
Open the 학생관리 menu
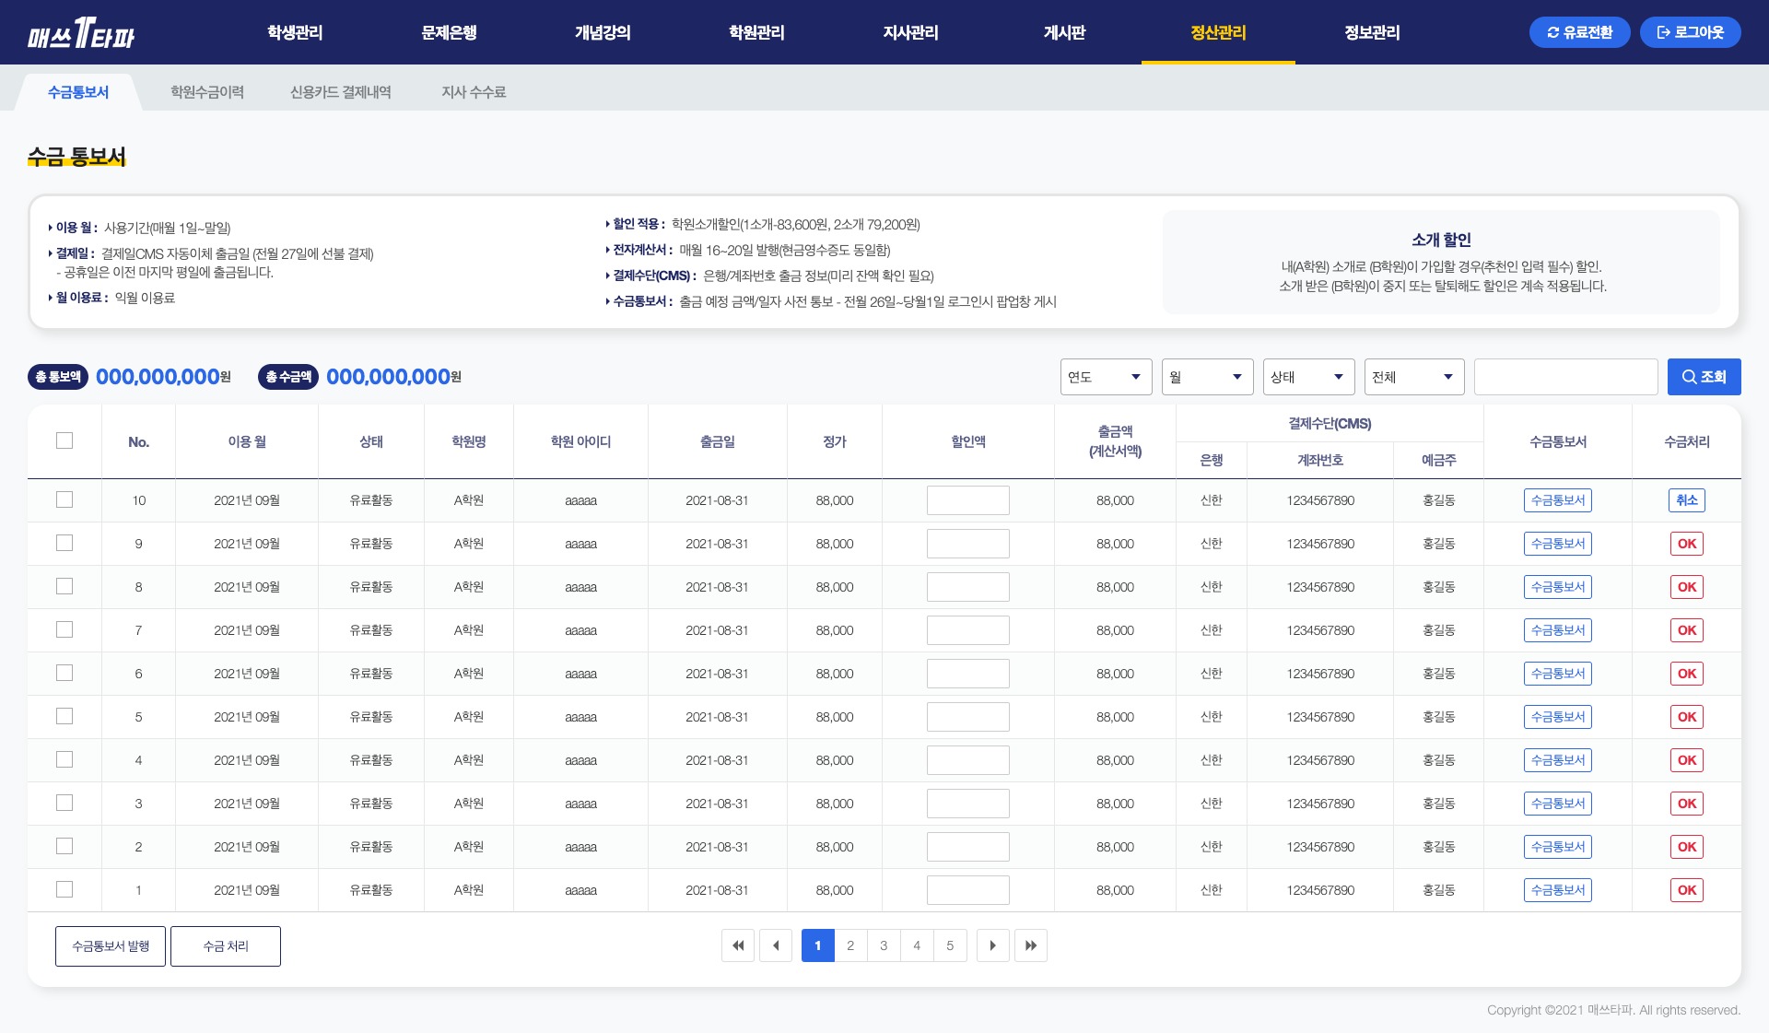(295, 32)
